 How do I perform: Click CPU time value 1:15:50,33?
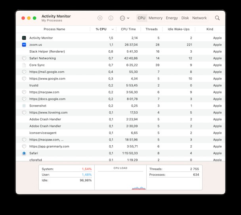tap(130, 153)
